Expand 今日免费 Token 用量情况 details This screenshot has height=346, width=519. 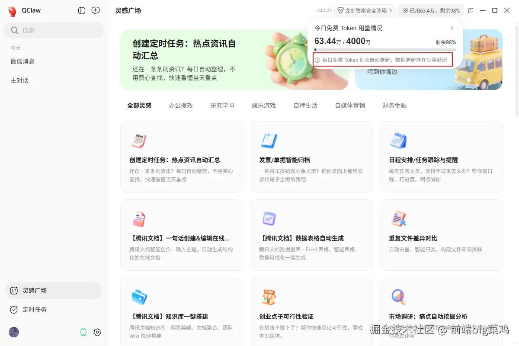tap(452, 28)
